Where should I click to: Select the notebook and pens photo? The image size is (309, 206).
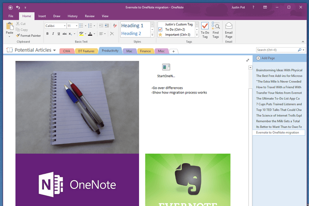[77, 107]
